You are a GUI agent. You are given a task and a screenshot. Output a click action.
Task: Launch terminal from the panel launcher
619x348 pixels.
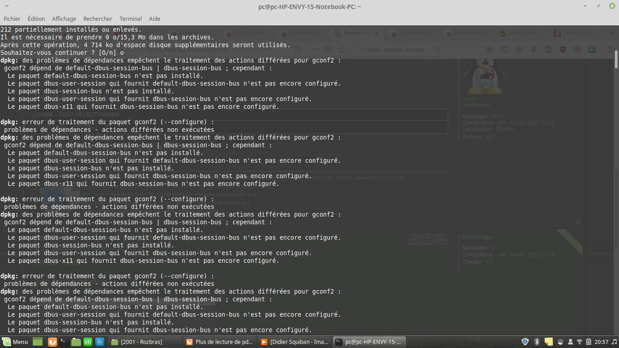point(64,342)
